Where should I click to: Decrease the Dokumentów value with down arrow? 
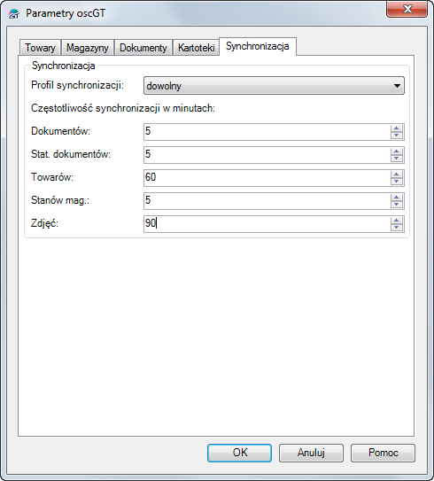[x=397, y=136]
